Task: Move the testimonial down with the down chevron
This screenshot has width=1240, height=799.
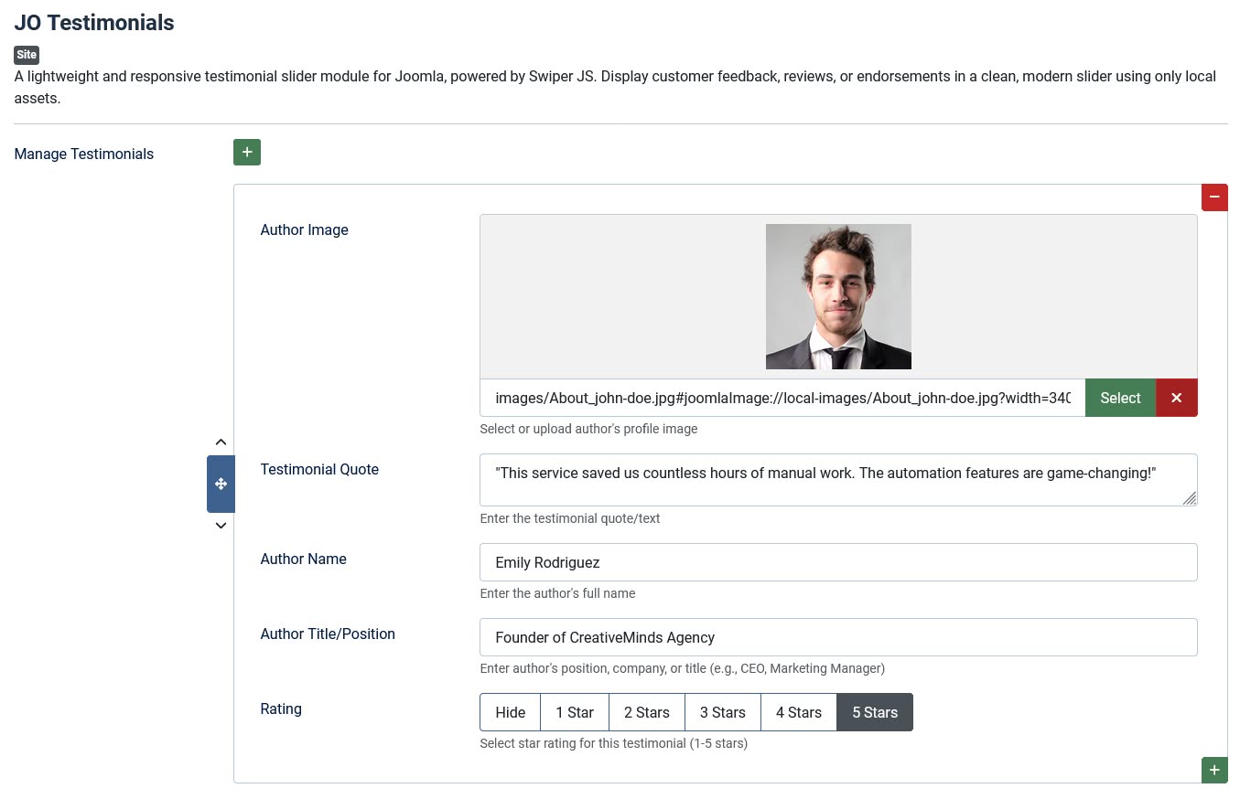Action: (221, 526)
